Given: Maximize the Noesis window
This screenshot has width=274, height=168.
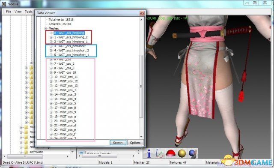Looking at the screenshot, I should coord(255,3).
